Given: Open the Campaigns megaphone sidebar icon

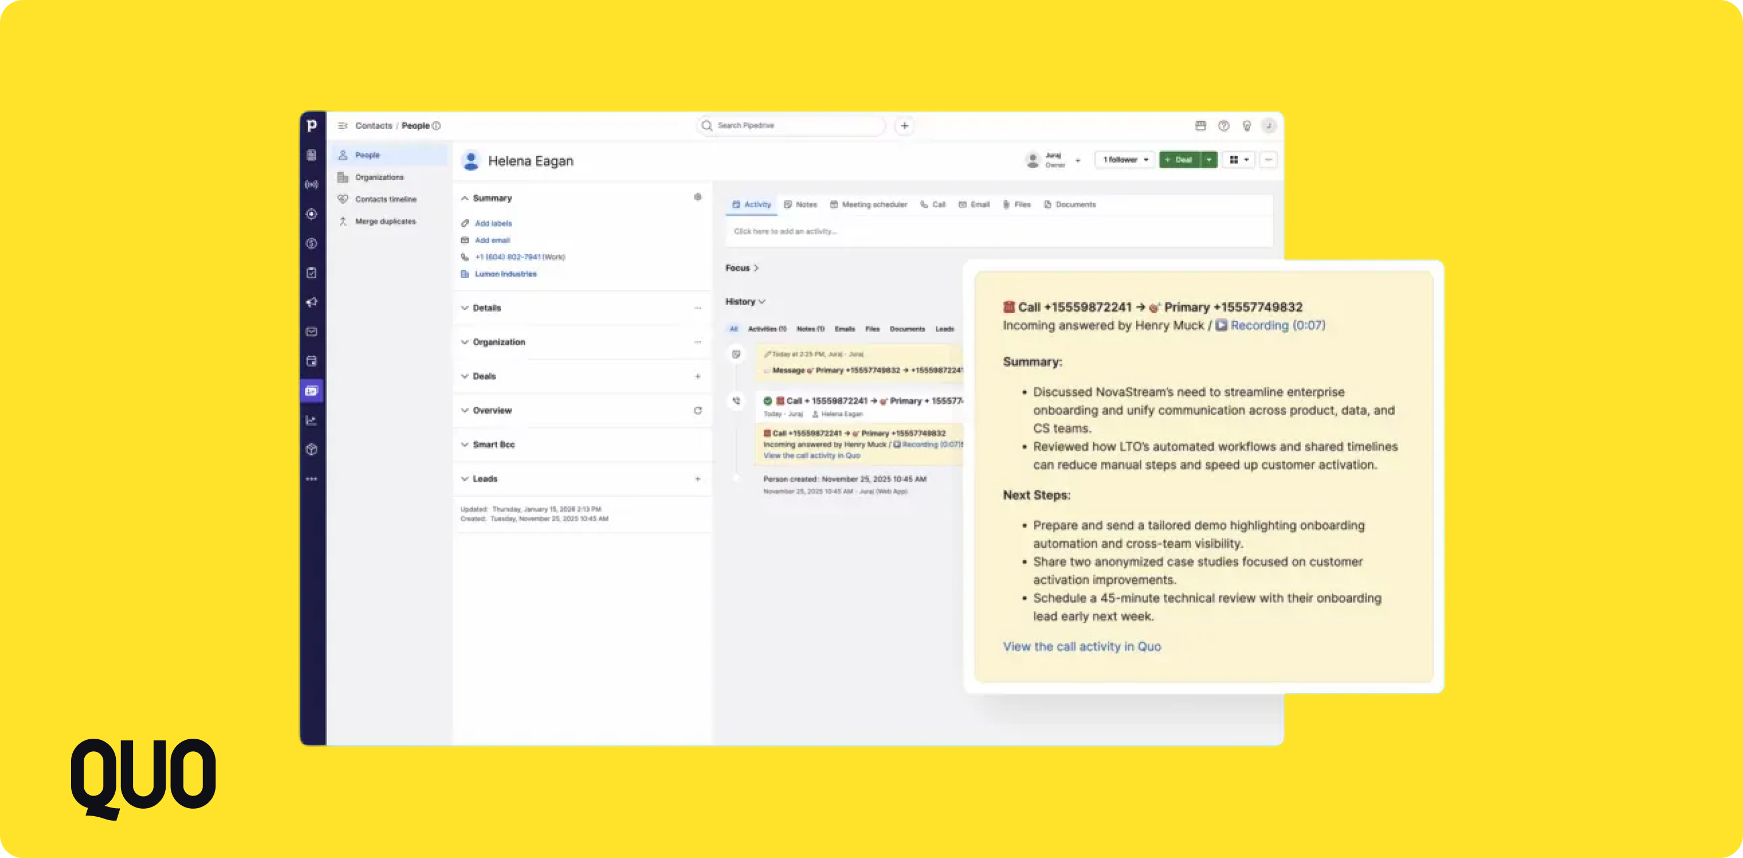Looking at the screenshot, I should (311, 302).
